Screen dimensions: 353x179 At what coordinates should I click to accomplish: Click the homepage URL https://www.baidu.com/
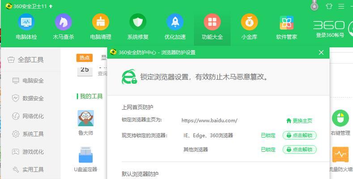pyautogui.click(x=209, y=120)
